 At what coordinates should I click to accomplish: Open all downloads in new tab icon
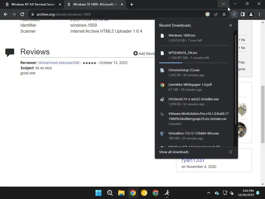(x=231, y=152)
